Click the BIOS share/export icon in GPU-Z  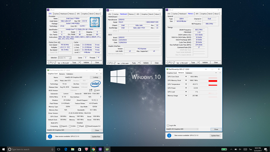coord(91,90)
